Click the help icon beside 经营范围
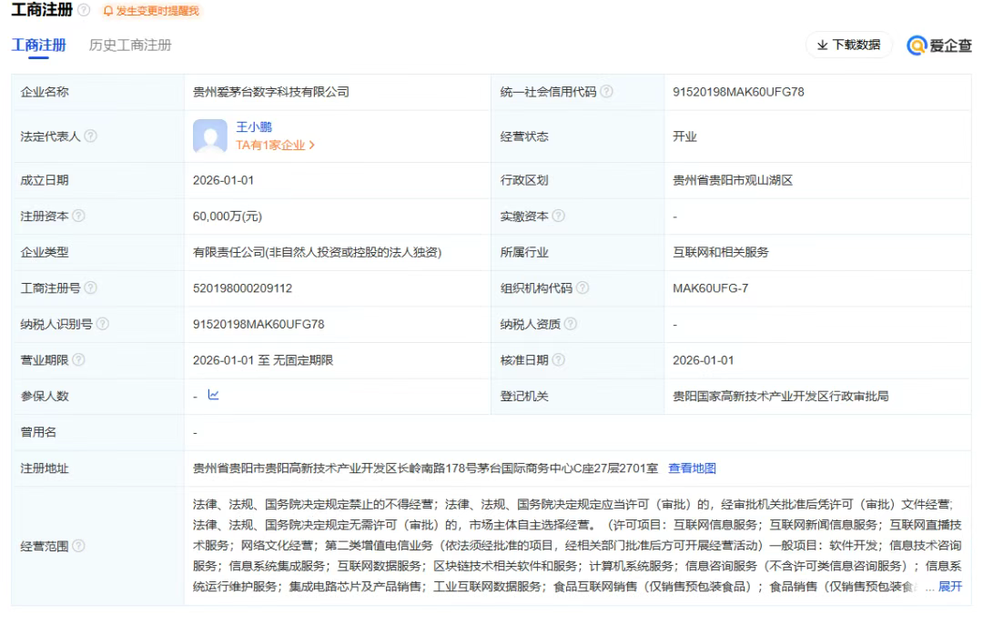Viewport: 983px width, 625px height. [x=78, y=546]
